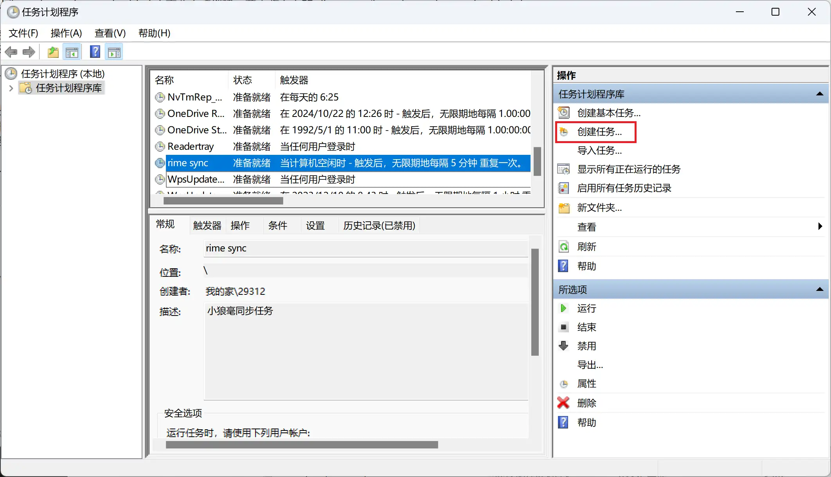Click 显示所有正在运行的任务 icon

coord(563,169)
